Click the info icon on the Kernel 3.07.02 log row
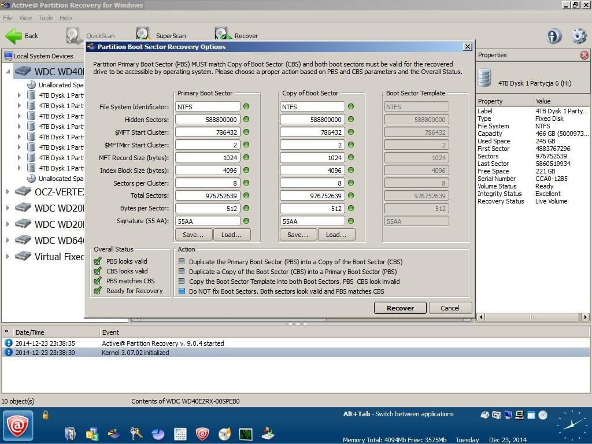 click(x=8, y=352)
